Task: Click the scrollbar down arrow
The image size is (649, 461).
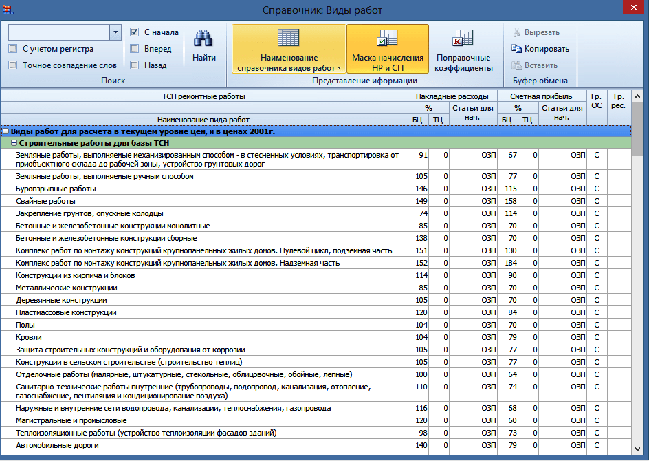Action: [637, 449]
